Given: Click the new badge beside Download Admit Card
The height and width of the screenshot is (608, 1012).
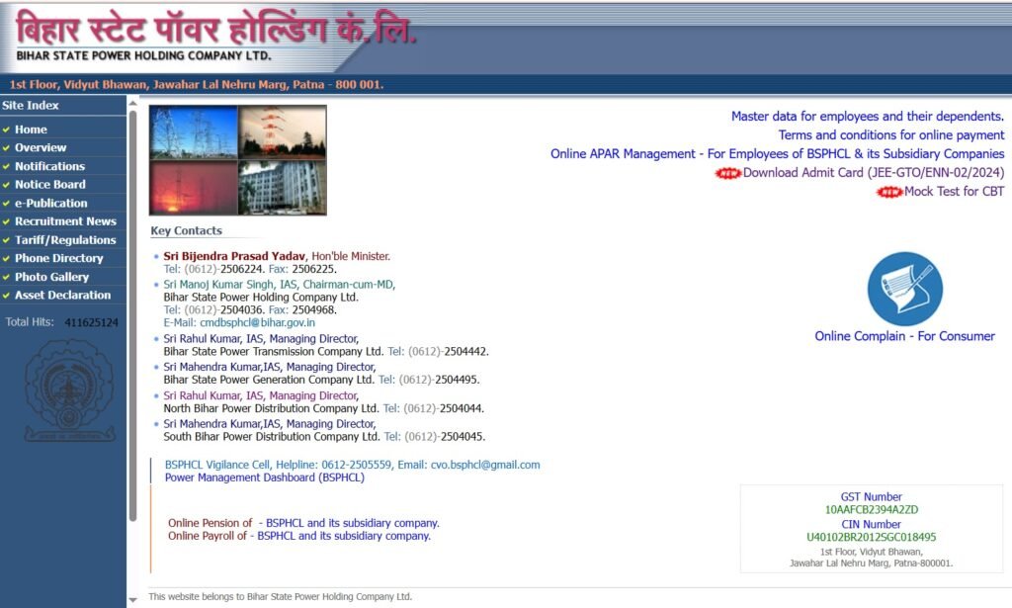Looking at the screenshot, I should (728, 173).
